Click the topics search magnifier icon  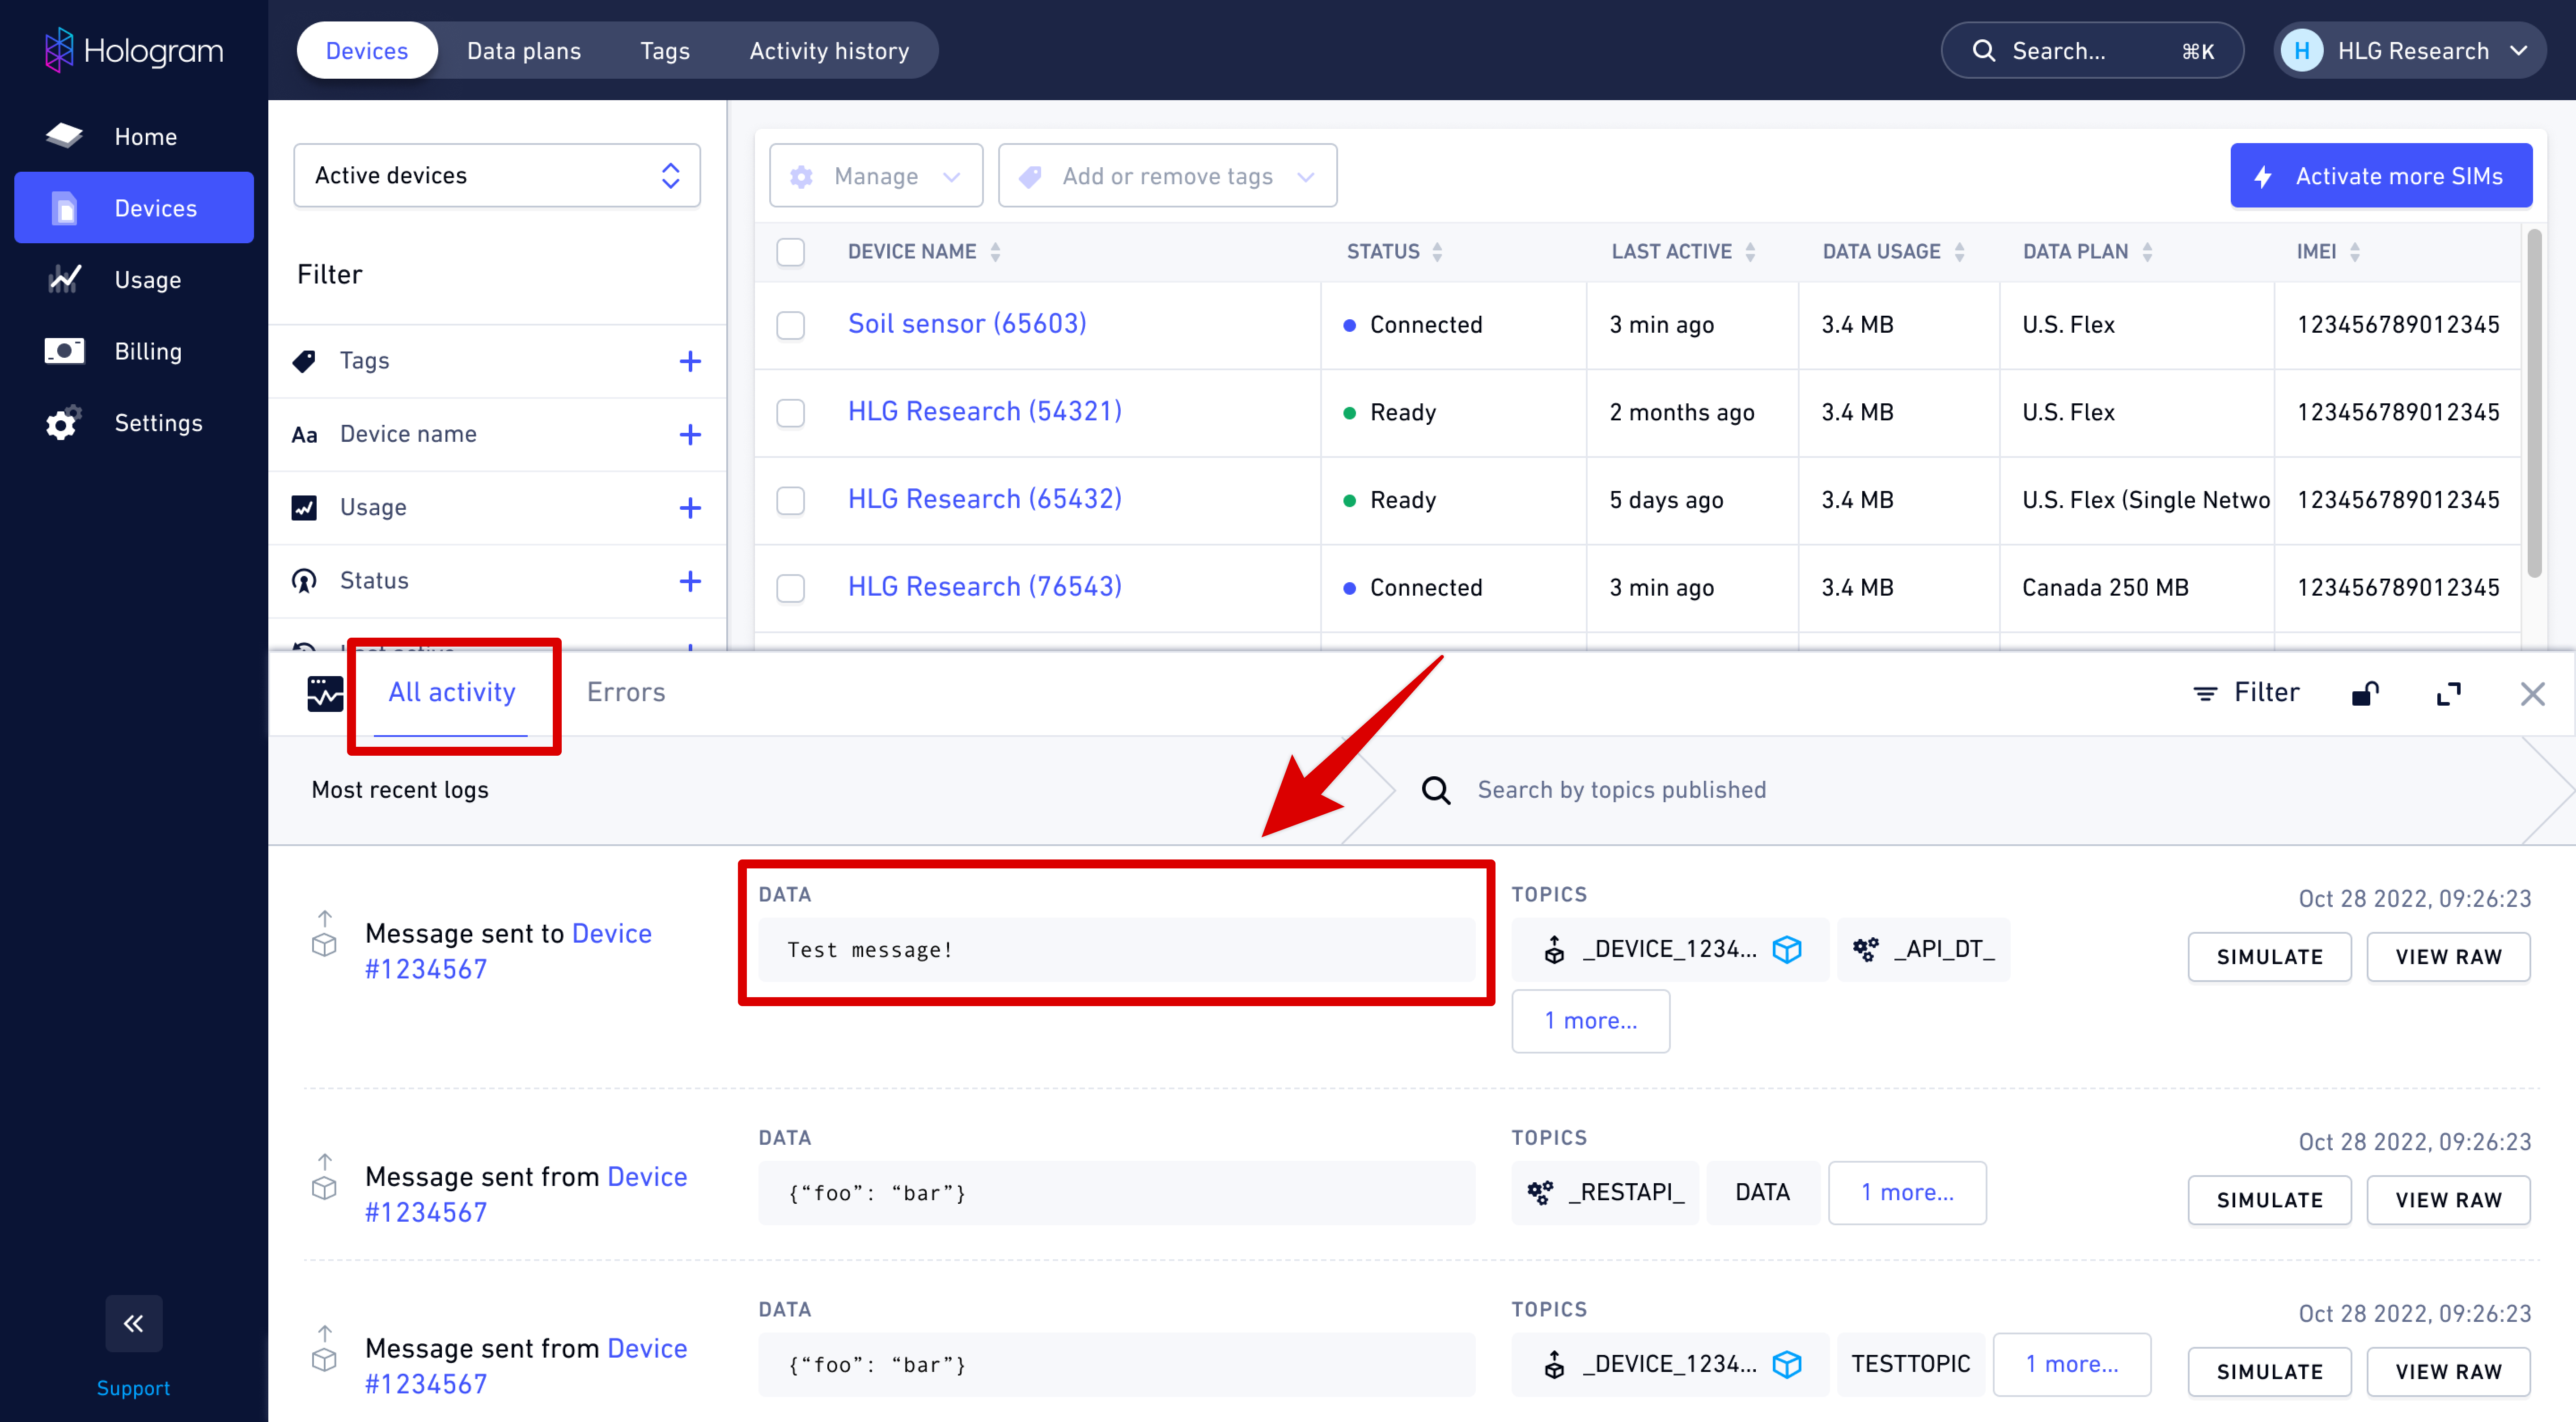tap(1436, 790)
